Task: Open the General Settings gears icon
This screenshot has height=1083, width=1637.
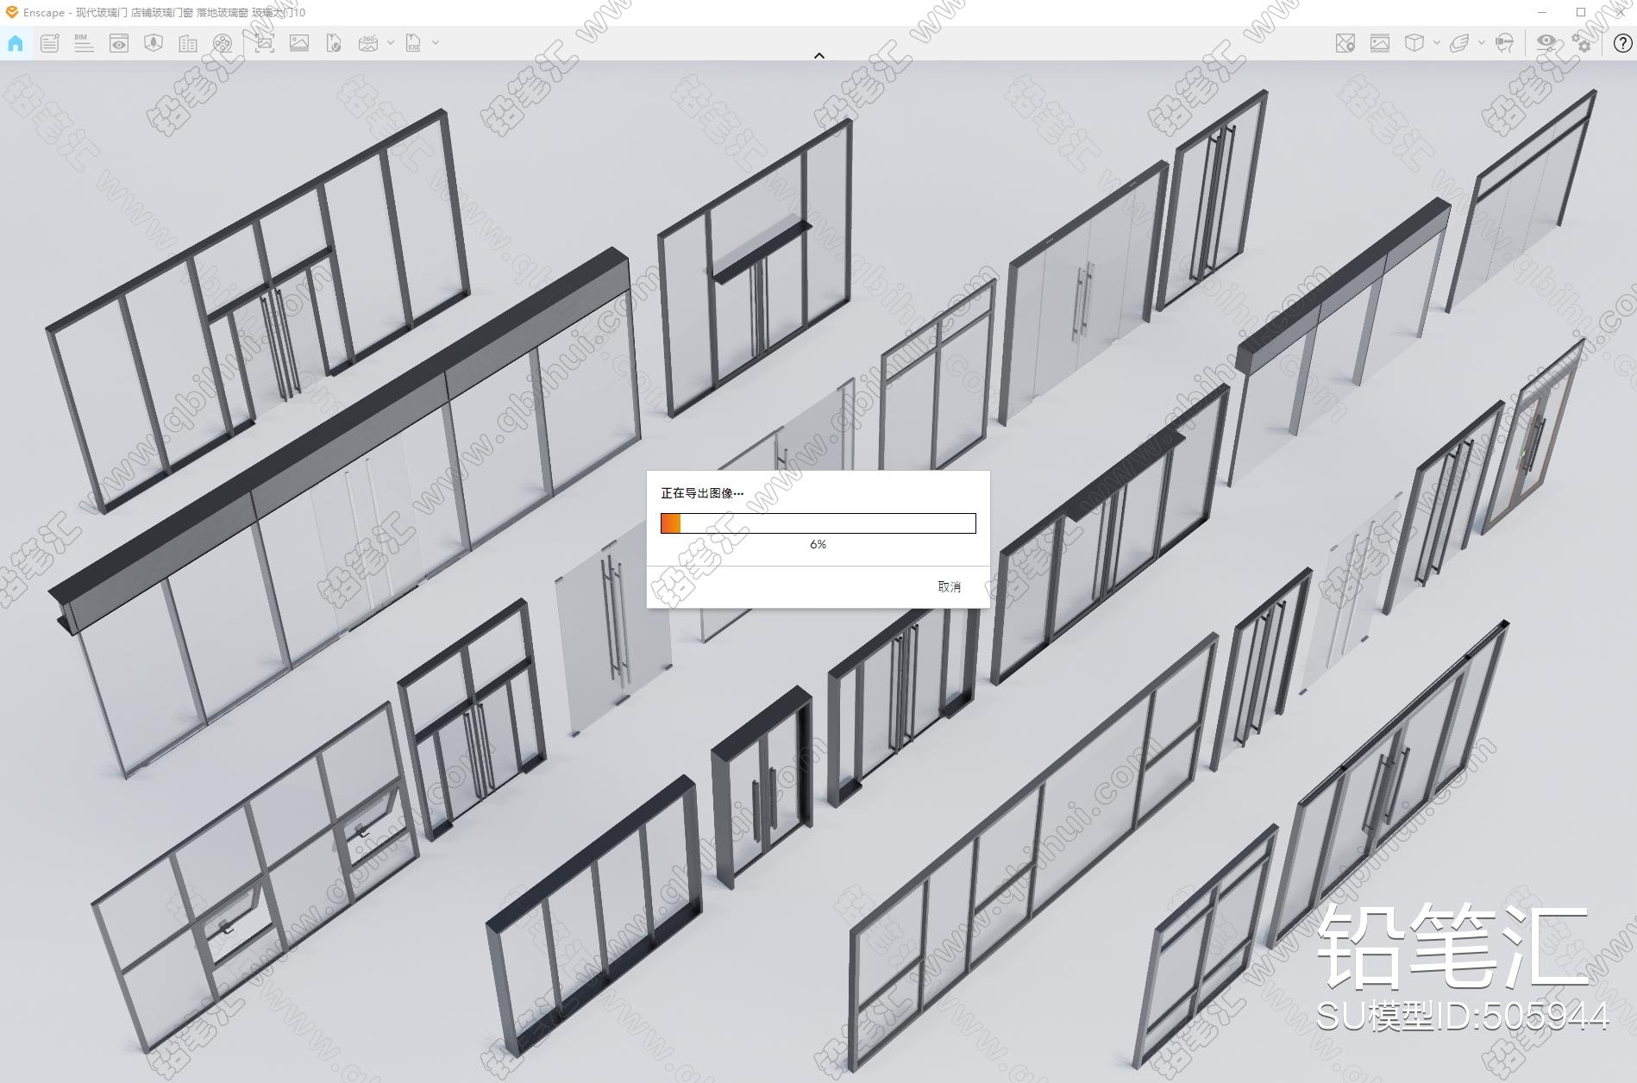Action: (1582, 43)
